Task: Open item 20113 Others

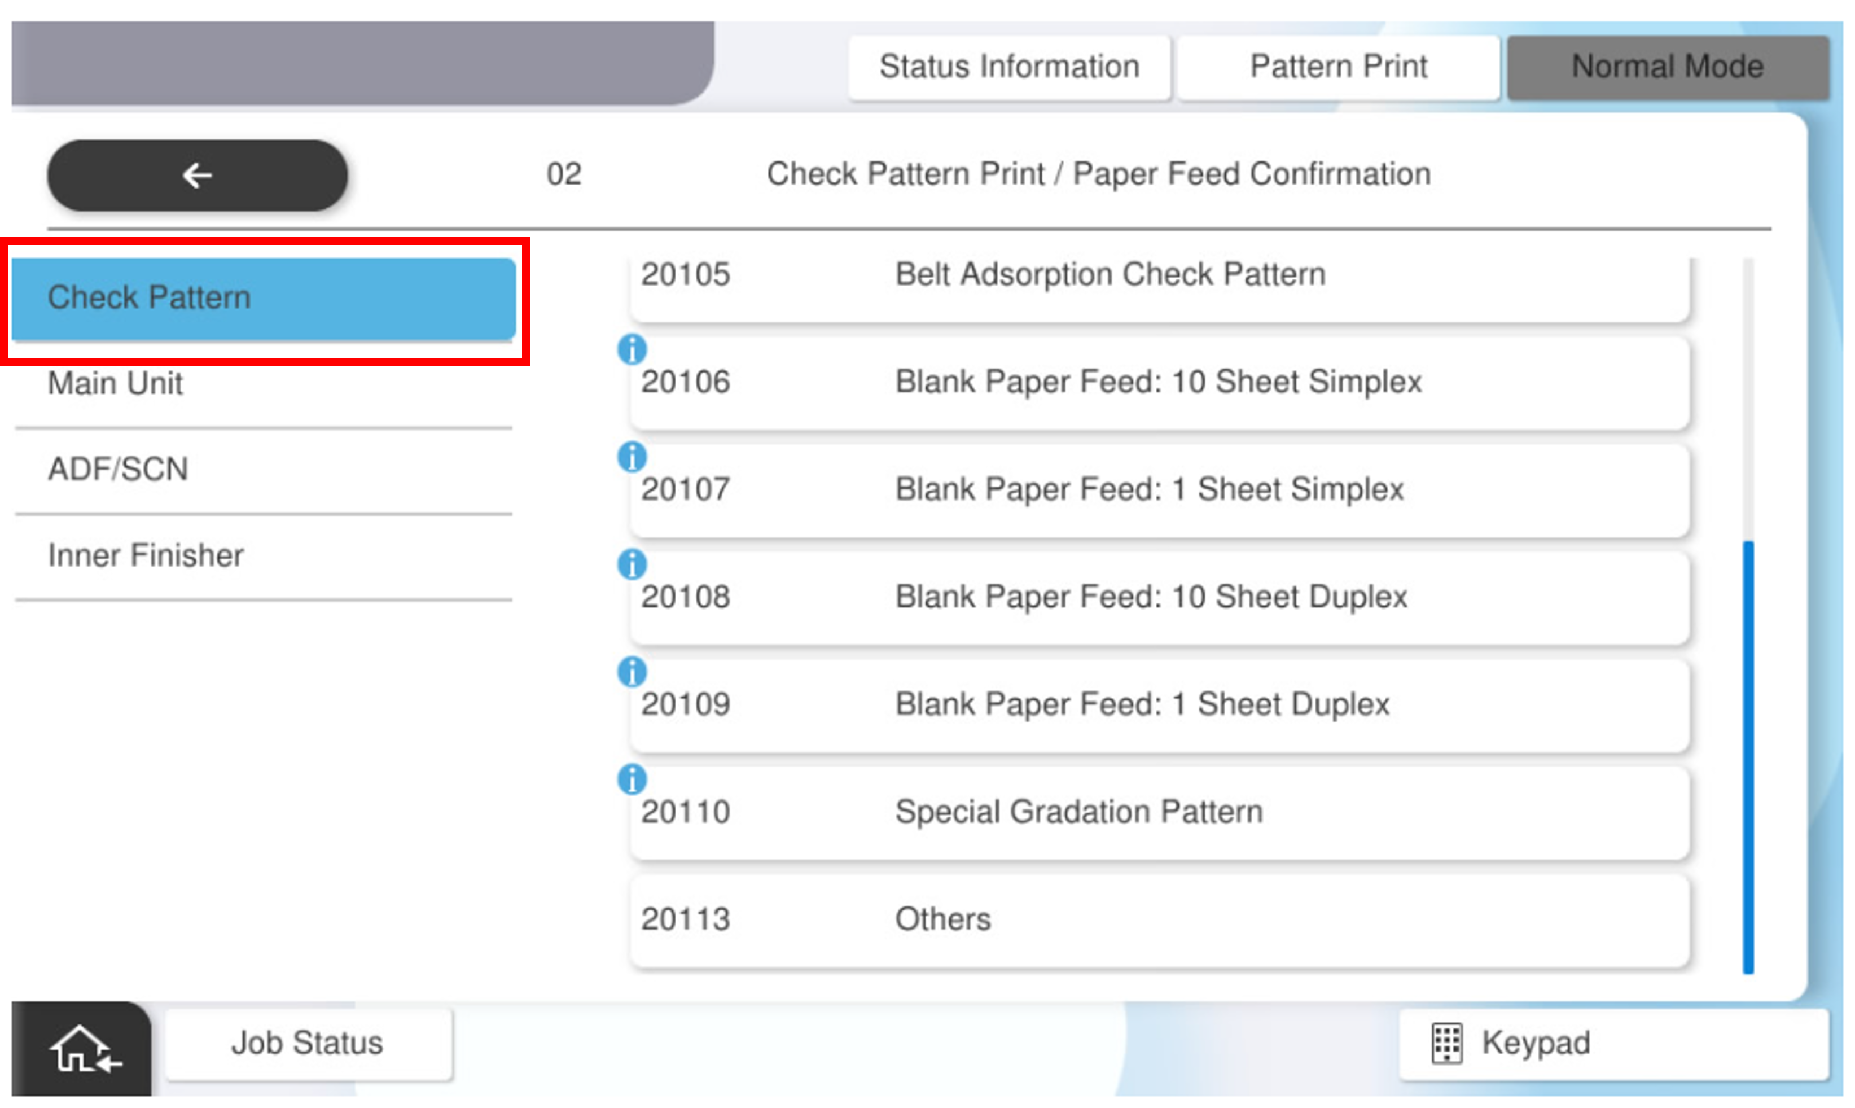Action: coord(1159,920)
